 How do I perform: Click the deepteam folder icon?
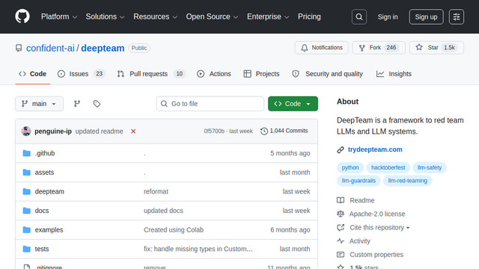pos(27,191)
